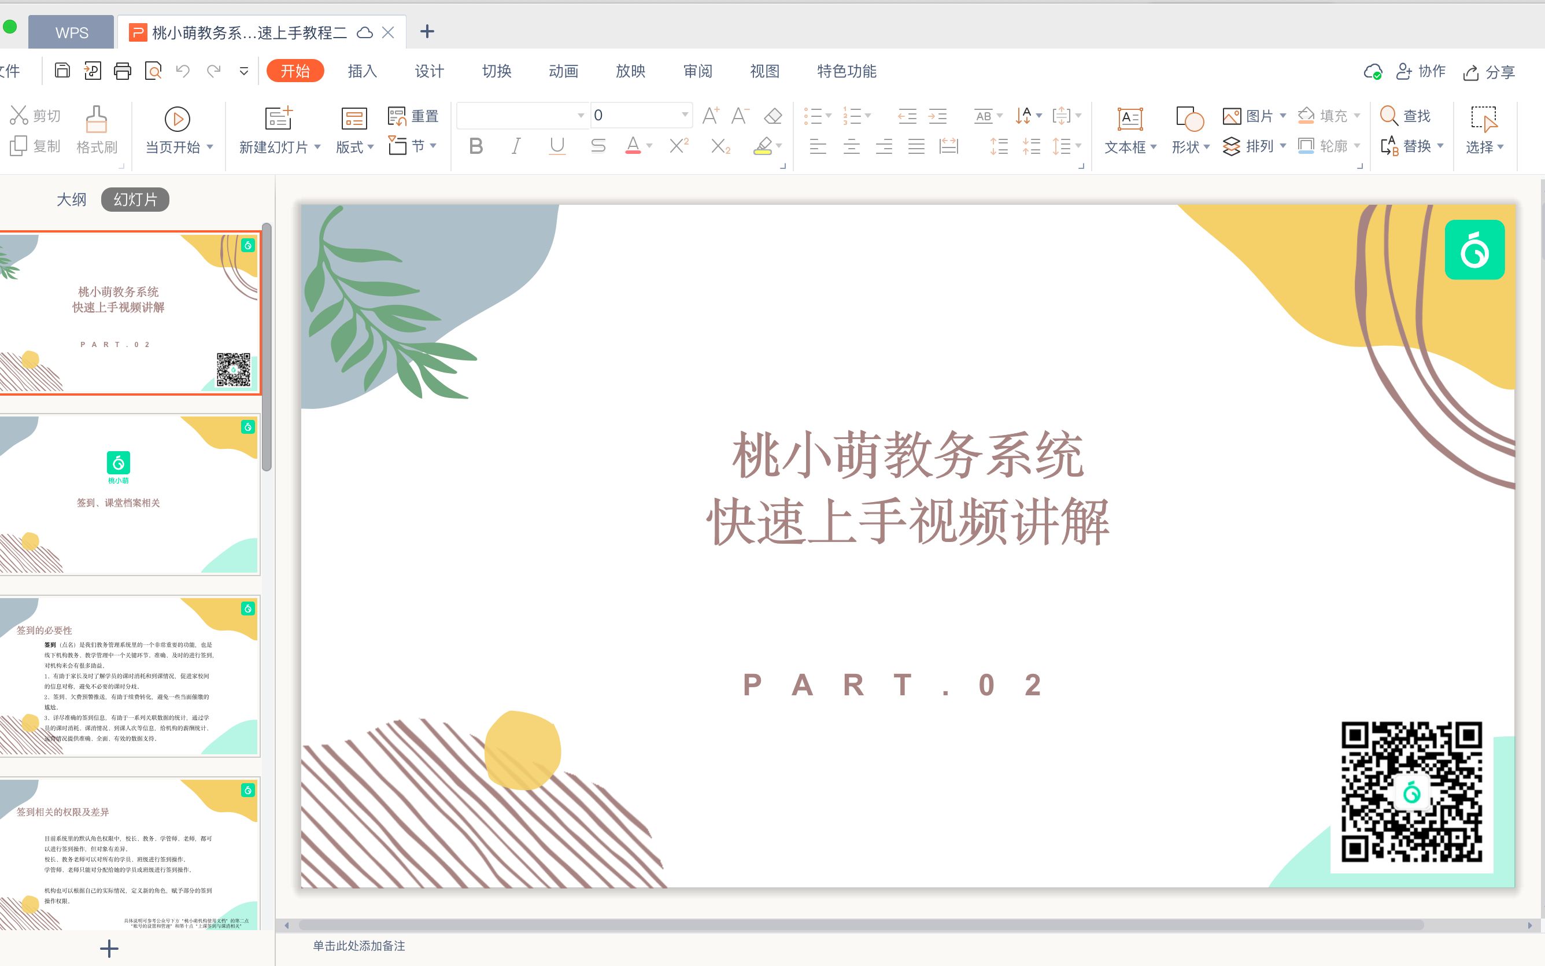Image resolution: width=1545 pixels, height=966 pixels.
Task: Open the Insert (插入) tab
Action: click(x=363, y=71)
